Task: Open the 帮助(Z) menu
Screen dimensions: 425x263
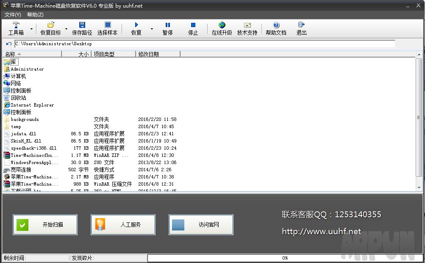Action: point(35,15)
